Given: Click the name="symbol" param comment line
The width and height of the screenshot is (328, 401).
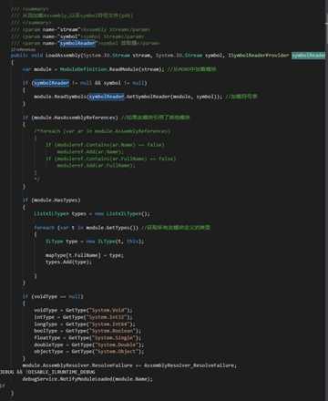Looking at the screenshot, I should pos(77,36).
